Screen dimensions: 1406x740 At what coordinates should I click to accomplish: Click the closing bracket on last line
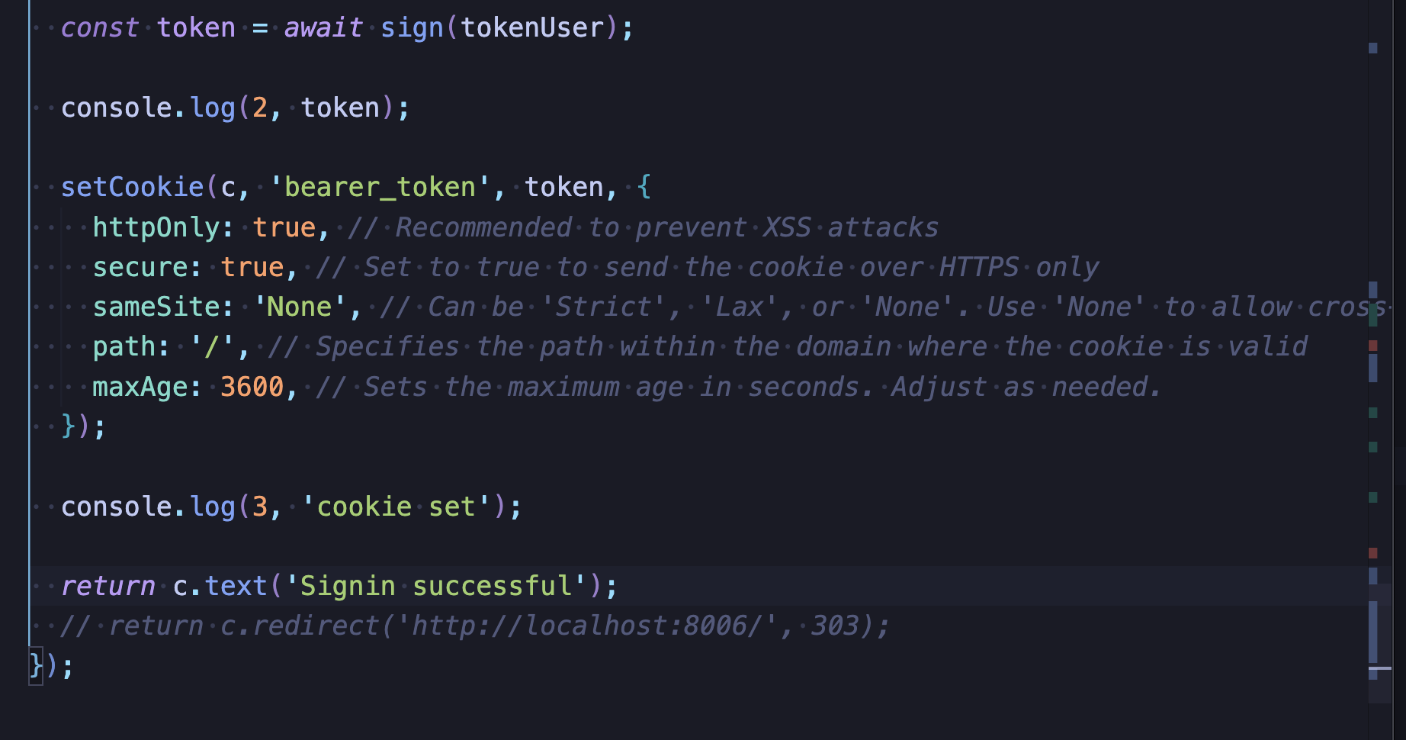[x=36, y=665]
